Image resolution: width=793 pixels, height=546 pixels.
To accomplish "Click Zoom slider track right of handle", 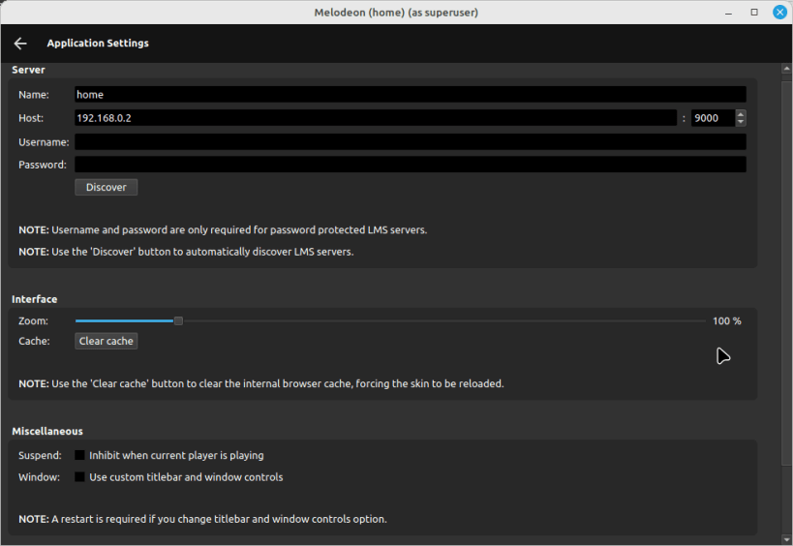I will 444,321.
